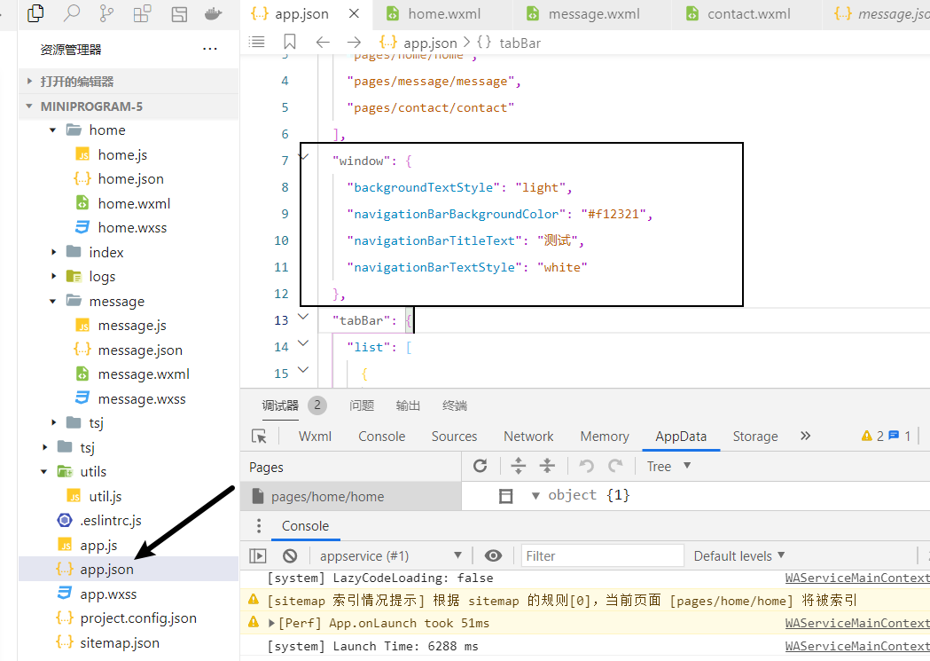Close the app.json editor tab
Viewport: 930px width, 661px height.
(354, 13)
